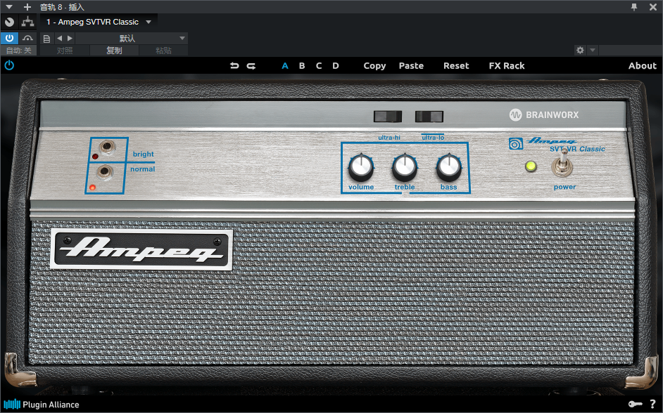Click the Ampeg spiral logo icon

(x=515, y=143)
